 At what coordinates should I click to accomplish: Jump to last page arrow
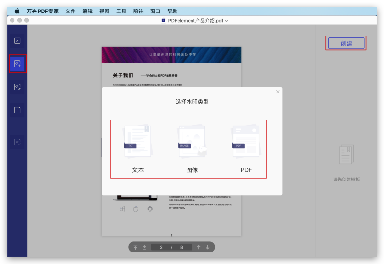pyautogui.click(x=144, y=247)
